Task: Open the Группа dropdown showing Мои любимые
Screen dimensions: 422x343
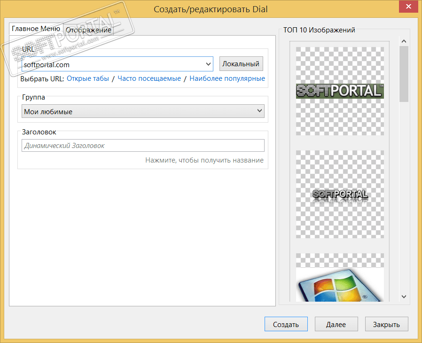Action: (143, 111)
